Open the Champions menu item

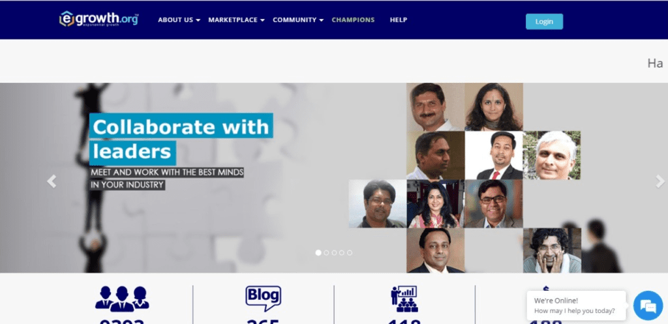click(x=353, y=20)
